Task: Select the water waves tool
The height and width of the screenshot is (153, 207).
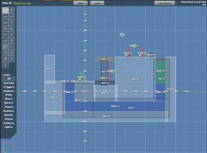Action: tap(5, 35)
